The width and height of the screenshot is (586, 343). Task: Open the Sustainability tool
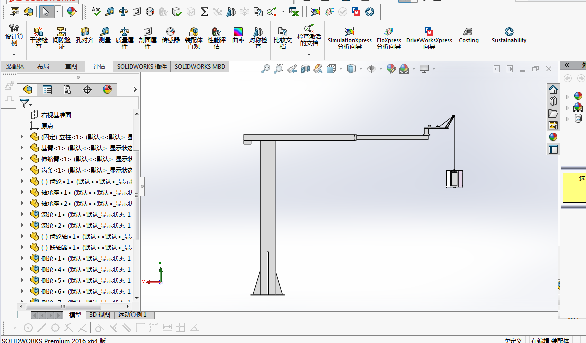click(x=509, y=35)
